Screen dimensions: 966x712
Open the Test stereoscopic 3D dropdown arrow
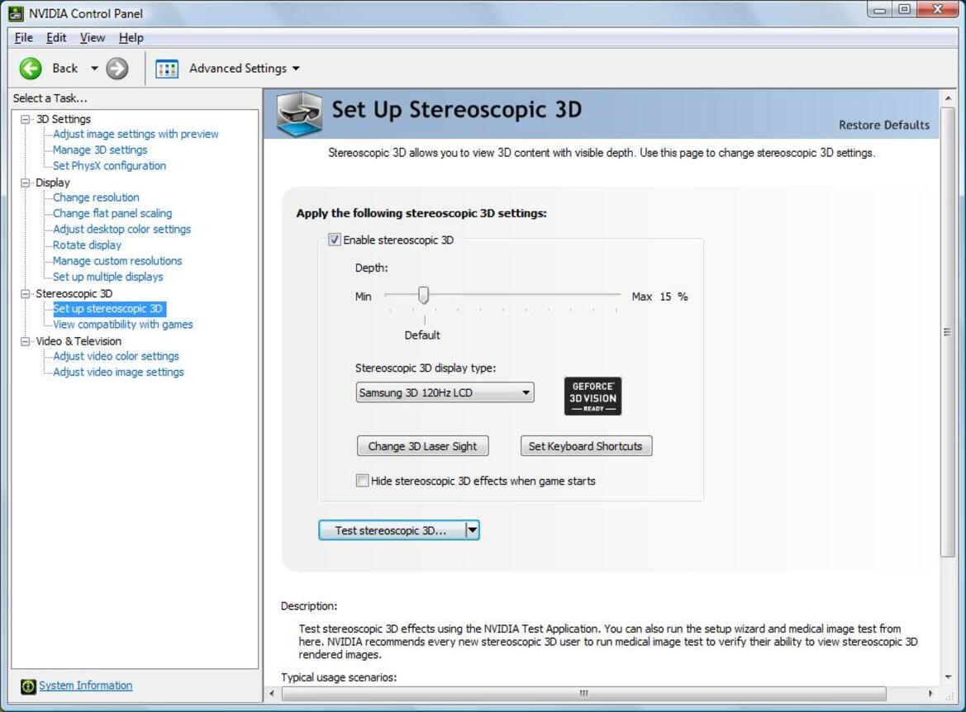[473, 529]
